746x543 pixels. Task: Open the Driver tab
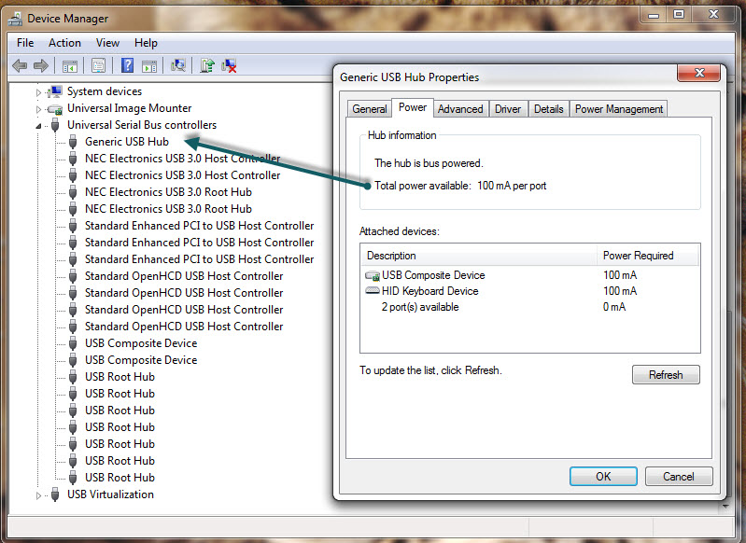point(508,109)
